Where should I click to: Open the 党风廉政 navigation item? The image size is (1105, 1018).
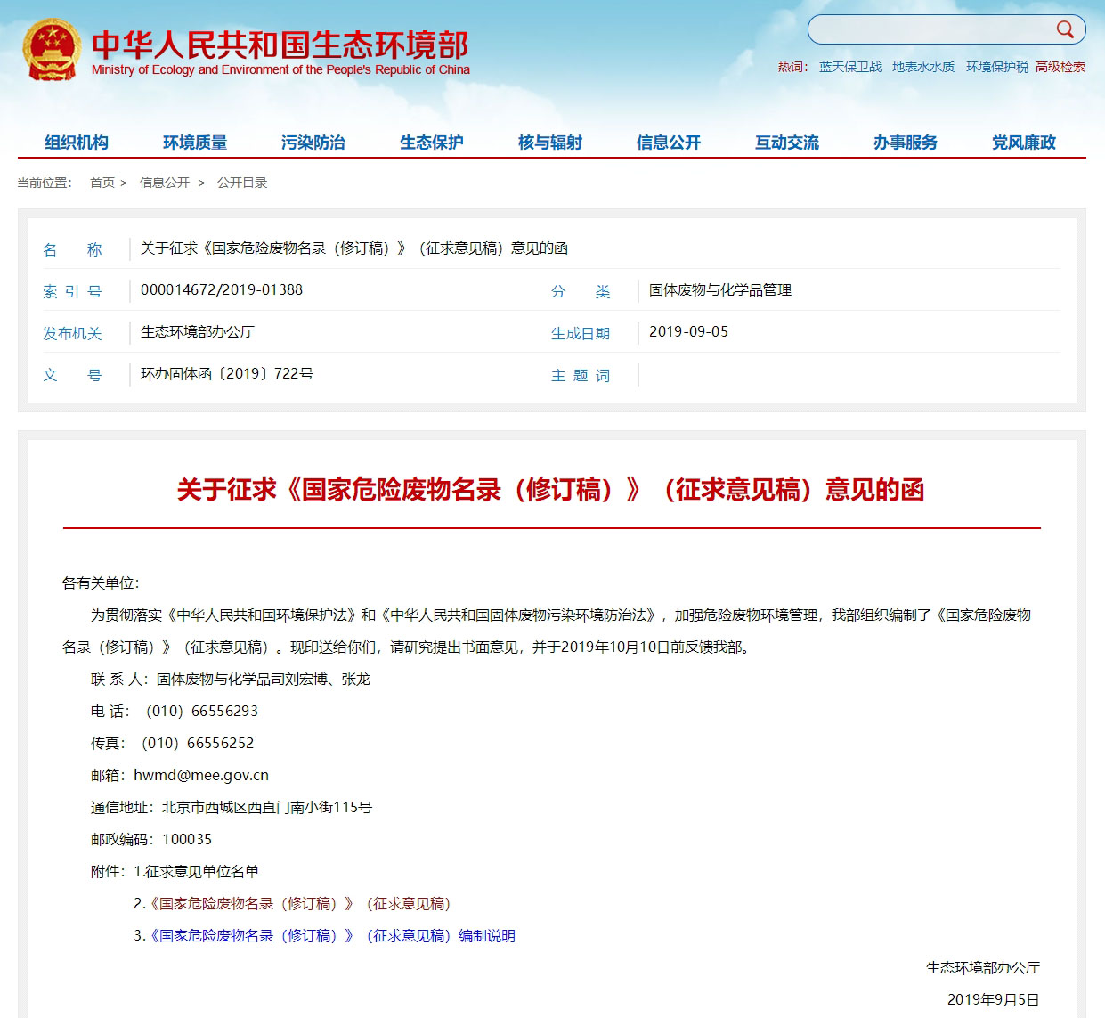1024,143
